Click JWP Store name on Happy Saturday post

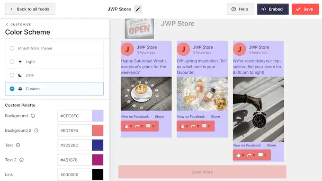(x=147, y=47)
